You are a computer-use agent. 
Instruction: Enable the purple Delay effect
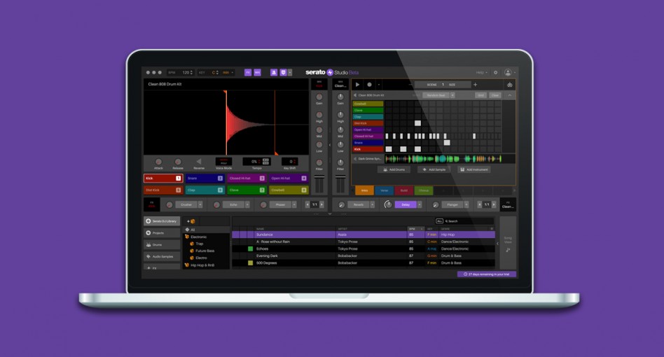point(406,205)
